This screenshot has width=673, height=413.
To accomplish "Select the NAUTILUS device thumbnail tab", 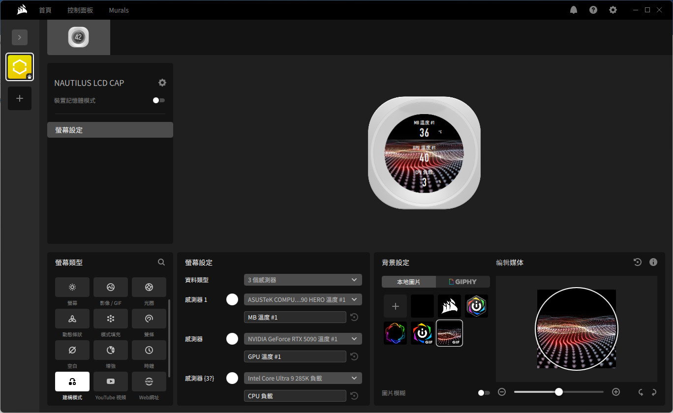I will coord(79,37).
